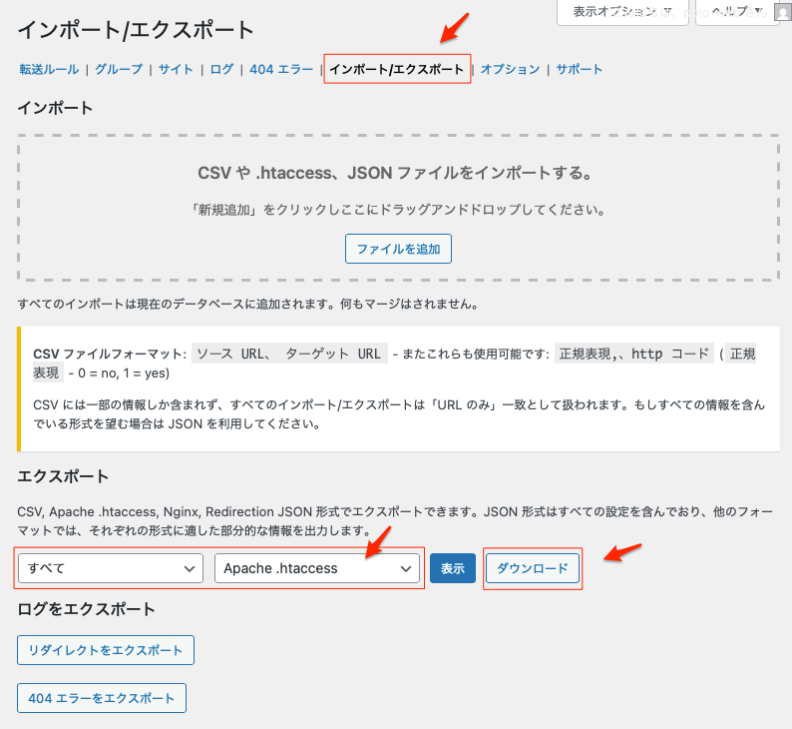Open the オプション tab
The height and width of the screenshot is (729, 792).
pos(510,70)
